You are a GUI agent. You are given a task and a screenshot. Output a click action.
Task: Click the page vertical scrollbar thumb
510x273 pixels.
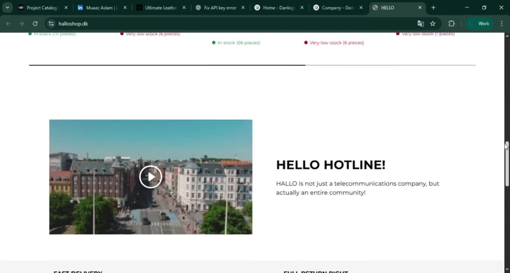click(507, 164)
